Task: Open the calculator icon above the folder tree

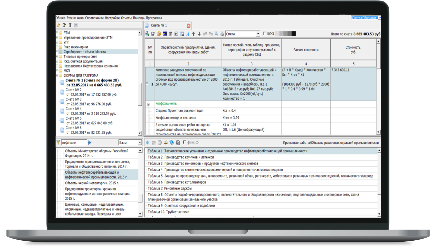Action: [76, 25]
